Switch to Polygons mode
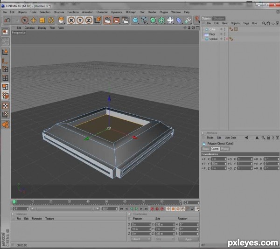 5,87
